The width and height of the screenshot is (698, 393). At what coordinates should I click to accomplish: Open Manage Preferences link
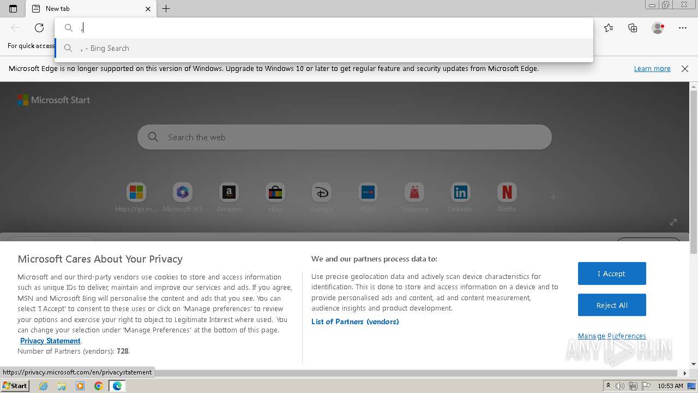pyautogui.click(x=612, y=336)
